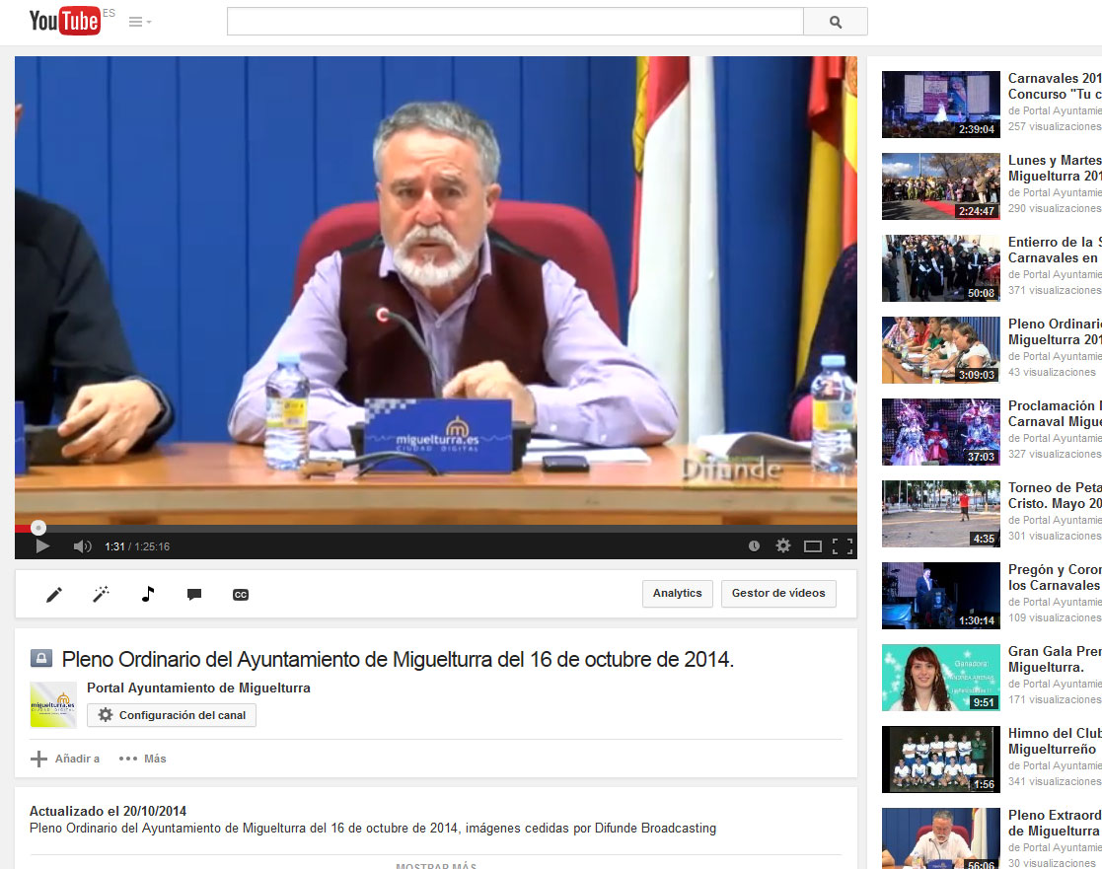Toggle Watch Later clock icon in player
1102x869 pixels.
[x=754, y=545]
